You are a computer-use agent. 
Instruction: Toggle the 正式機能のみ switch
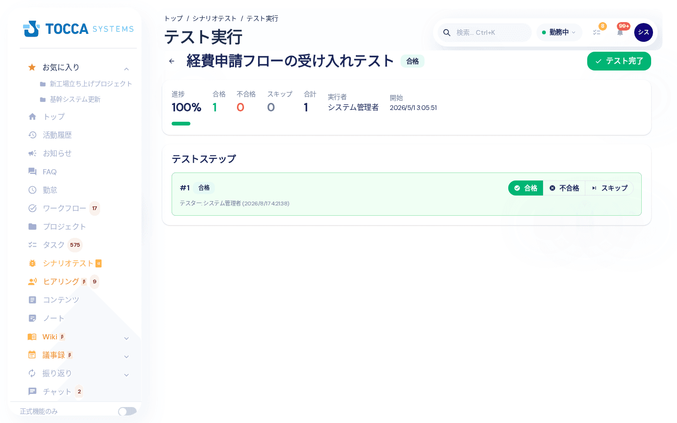[127, 411]
